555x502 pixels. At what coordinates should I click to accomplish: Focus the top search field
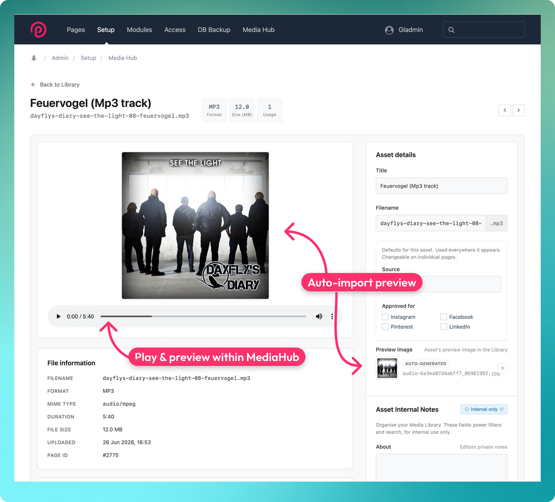click(x=484, y=30)
